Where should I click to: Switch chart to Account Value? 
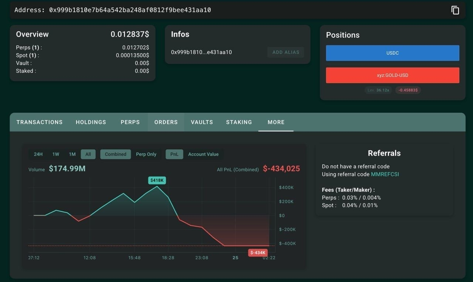[203, 154]
